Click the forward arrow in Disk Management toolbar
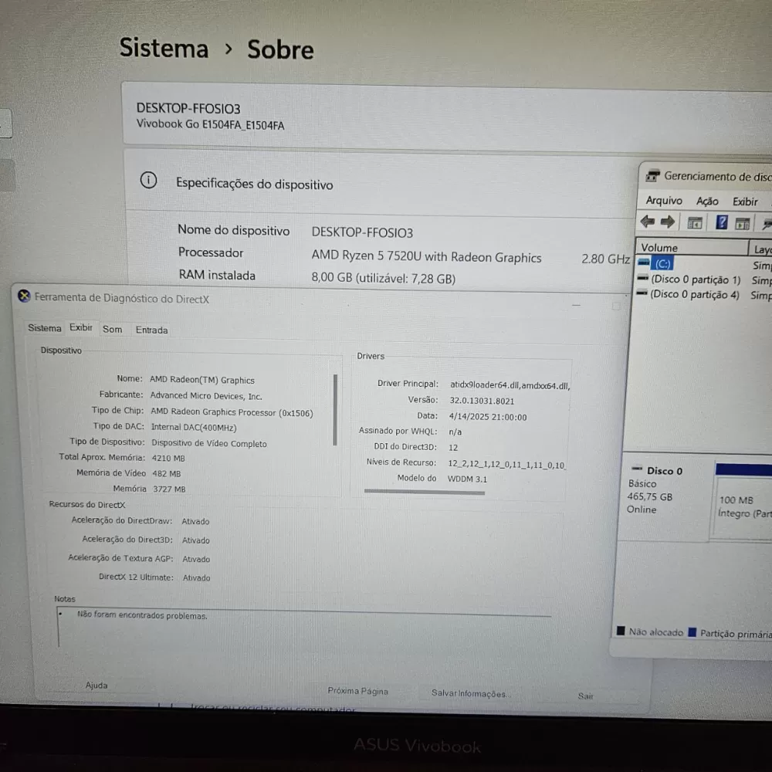This screenshot has width=772, height=772. 669,222
